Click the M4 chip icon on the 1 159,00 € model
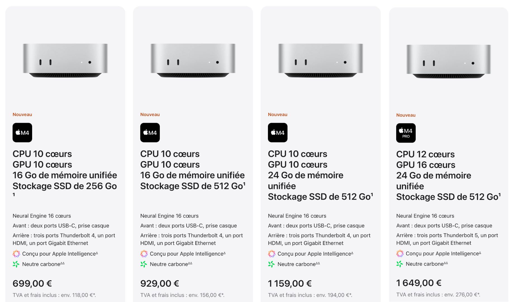The width and height of the screenshot is (518, 302). (278, 133)
